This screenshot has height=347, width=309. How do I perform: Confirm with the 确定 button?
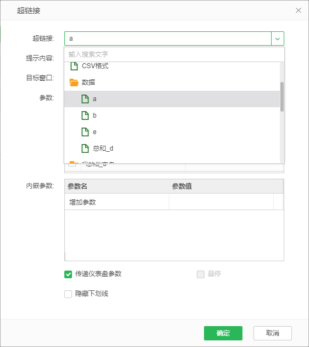click(223, 333)
